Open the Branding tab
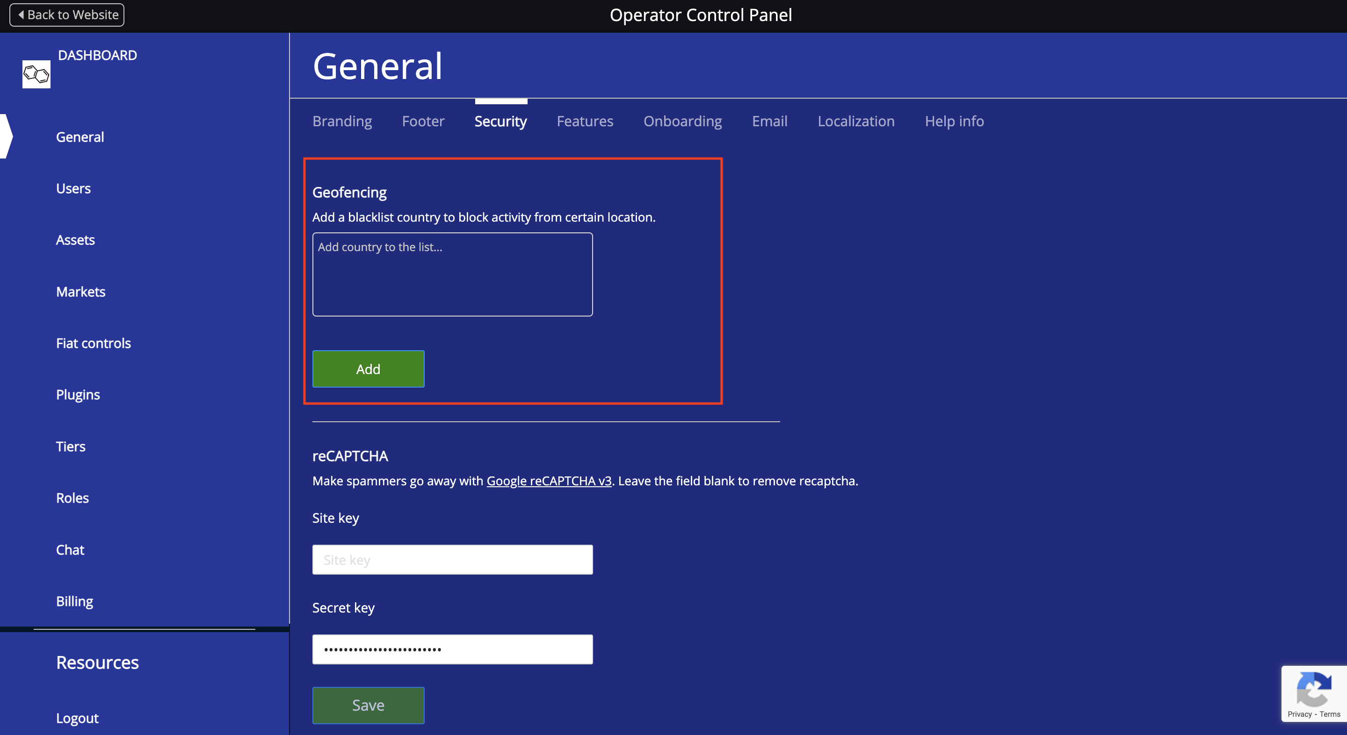Screen dimensions: 1347x735 click(x=342, y=121)
